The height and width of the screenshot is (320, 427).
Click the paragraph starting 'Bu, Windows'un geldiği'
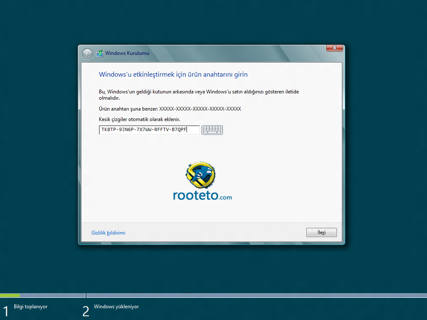pos(199,95)
